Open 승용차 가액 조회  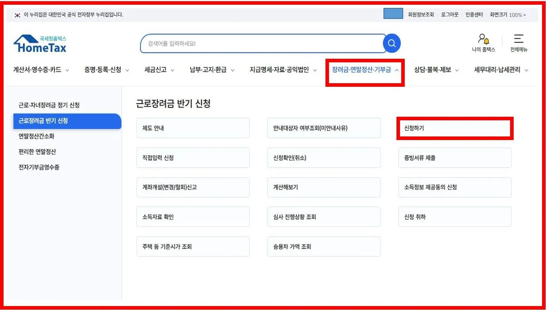(x=323, y=246)
